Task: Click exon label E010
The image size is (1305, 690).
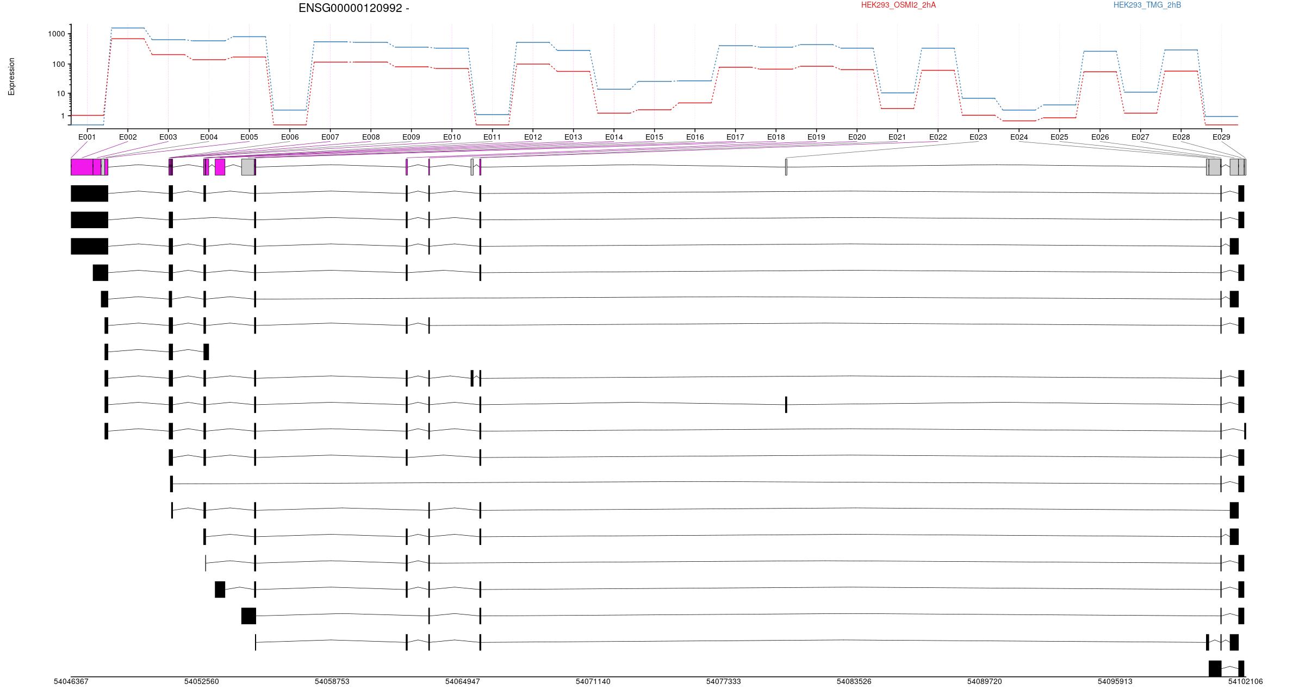Action: (452, 137)
